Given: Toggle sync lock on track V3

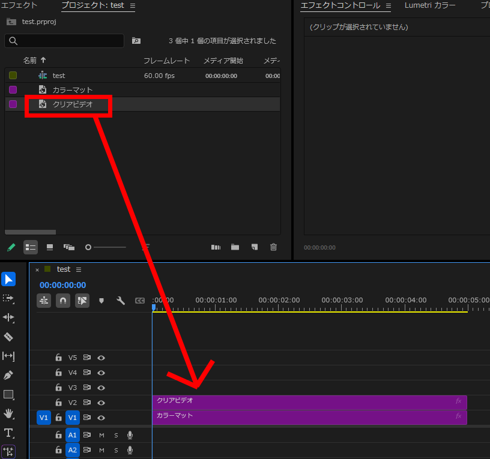Looking at the screenshot, I should [x=87, y=388].
